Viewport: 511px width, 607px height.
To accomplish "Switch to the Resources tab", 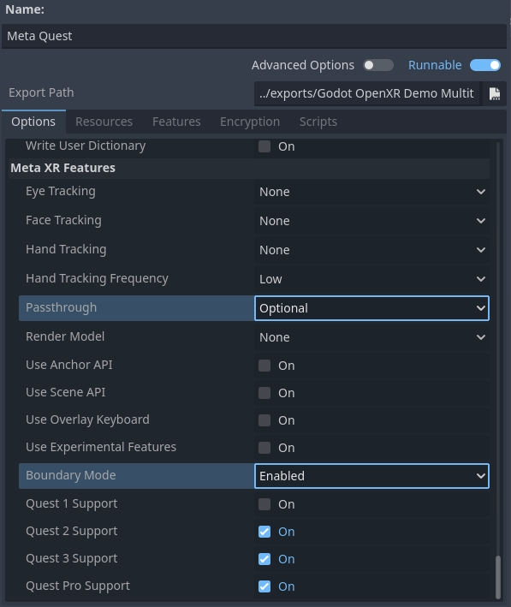I will pos(104,122).
